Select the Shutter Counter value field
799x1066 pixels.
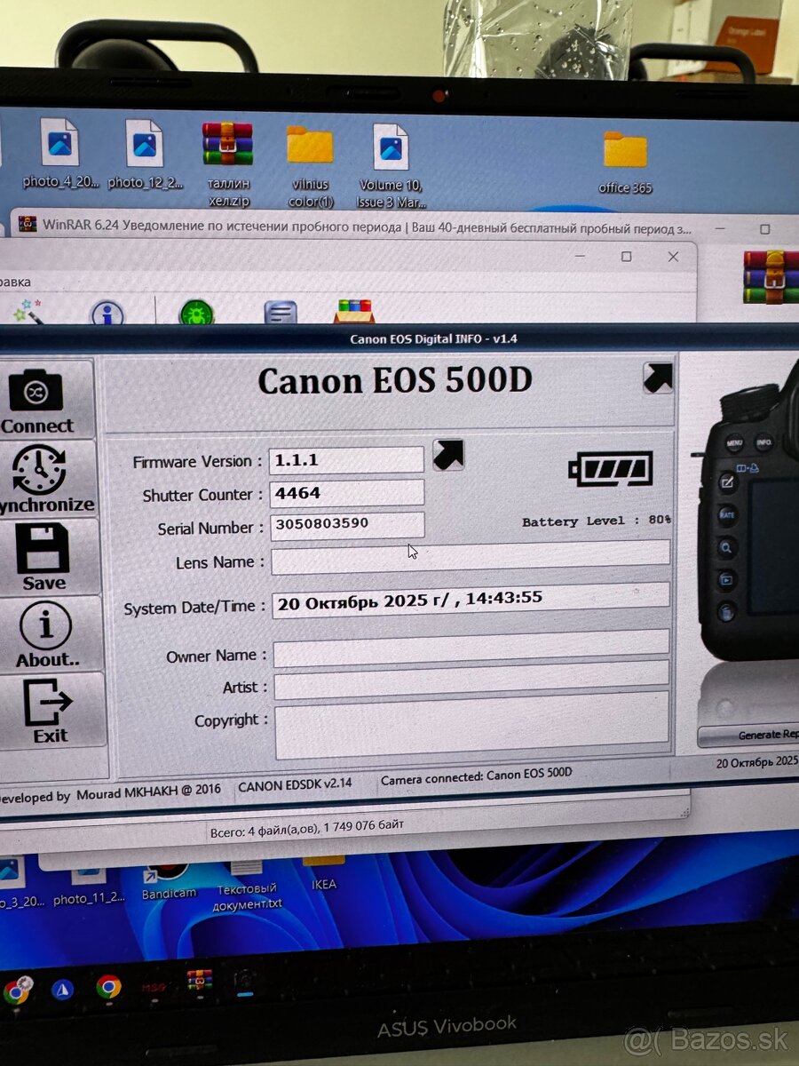[x=346, y=493]
